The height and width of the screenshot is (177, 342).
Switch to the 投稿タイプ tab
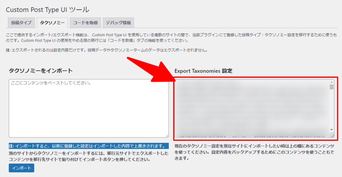(x=21, y=23)
